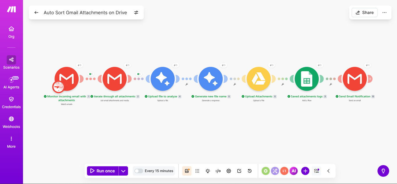Click the Run once button
The height and width of the screenshot is (184, 397).
[102, 171]
